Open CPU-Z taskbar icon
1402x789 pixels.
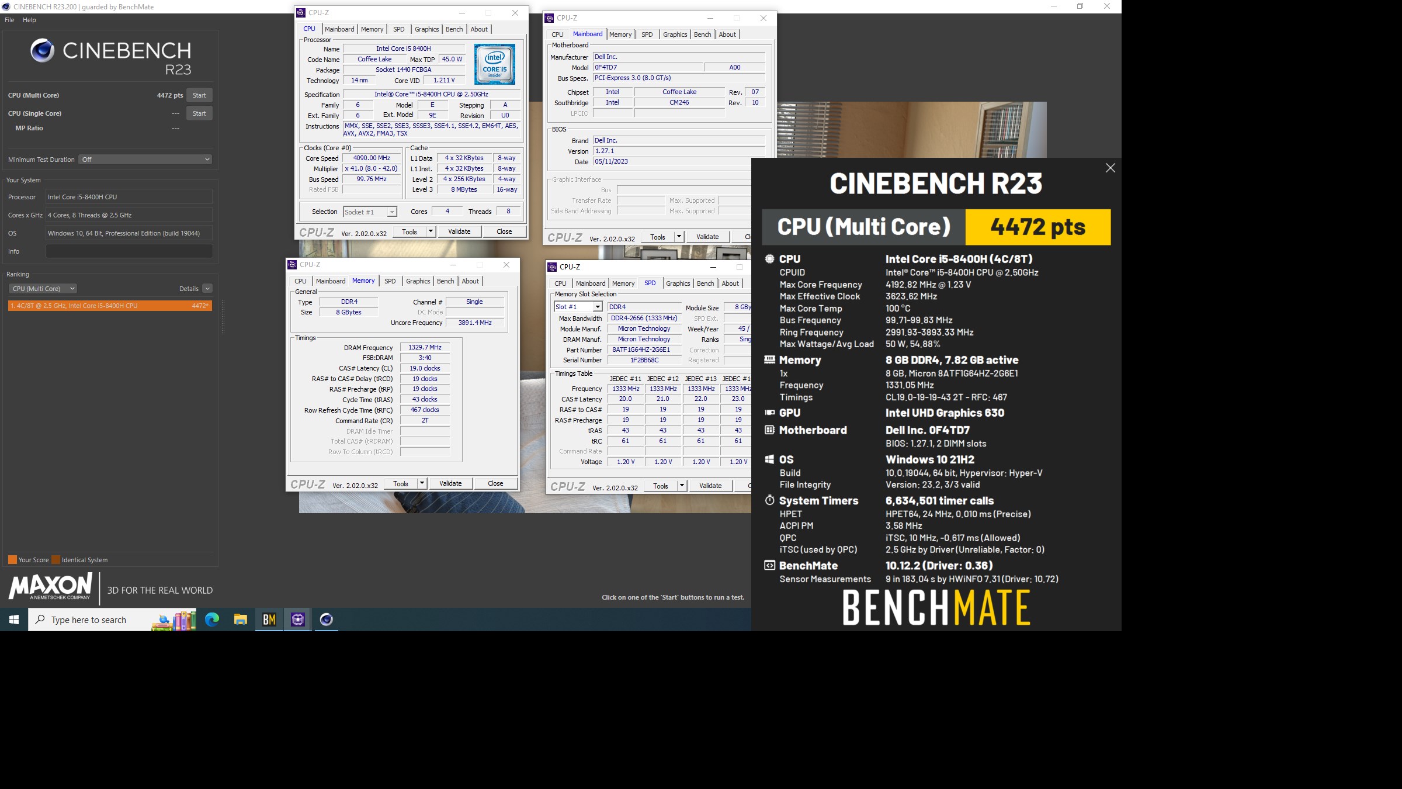click(298, 620)
